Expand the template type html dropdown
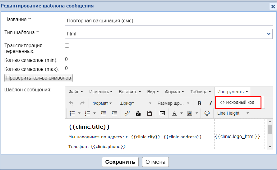This screenshot has width=277, height=170. pyautogui.click(x=169, y=34)
